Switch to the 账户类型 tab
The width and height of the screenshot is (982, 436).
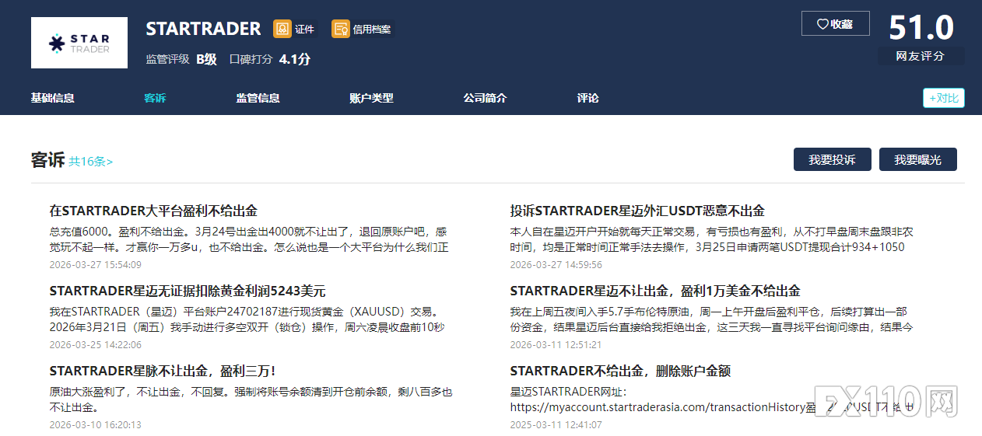tap(372, 98)
